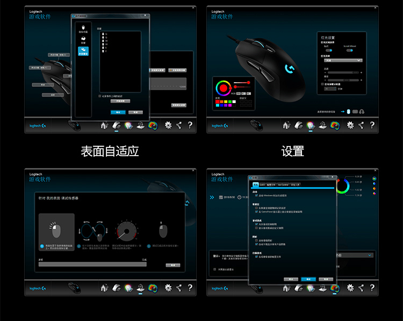
Task: Click blue OK button in macro dialog
Action: pyautogui.click(x=118, y=112)
